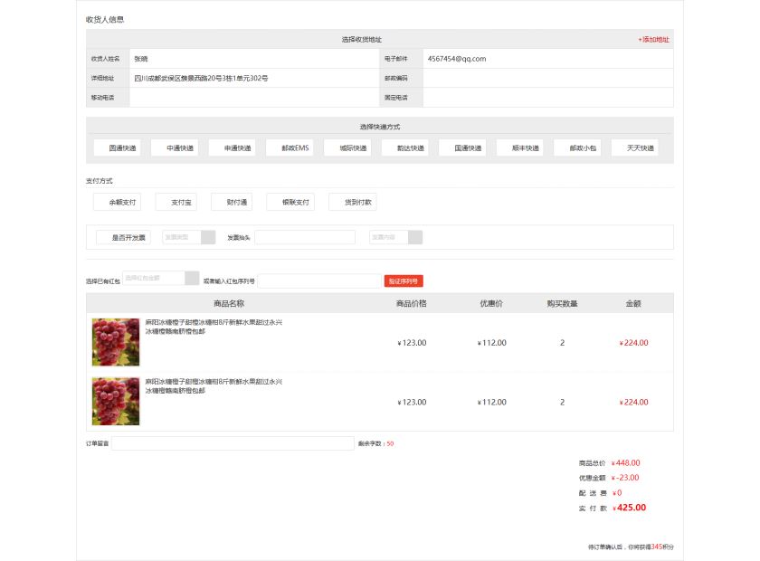Viewport: 760px width, 561px height.
Task: Select 圆通快递 delivery option
Action: click(117, 147)
